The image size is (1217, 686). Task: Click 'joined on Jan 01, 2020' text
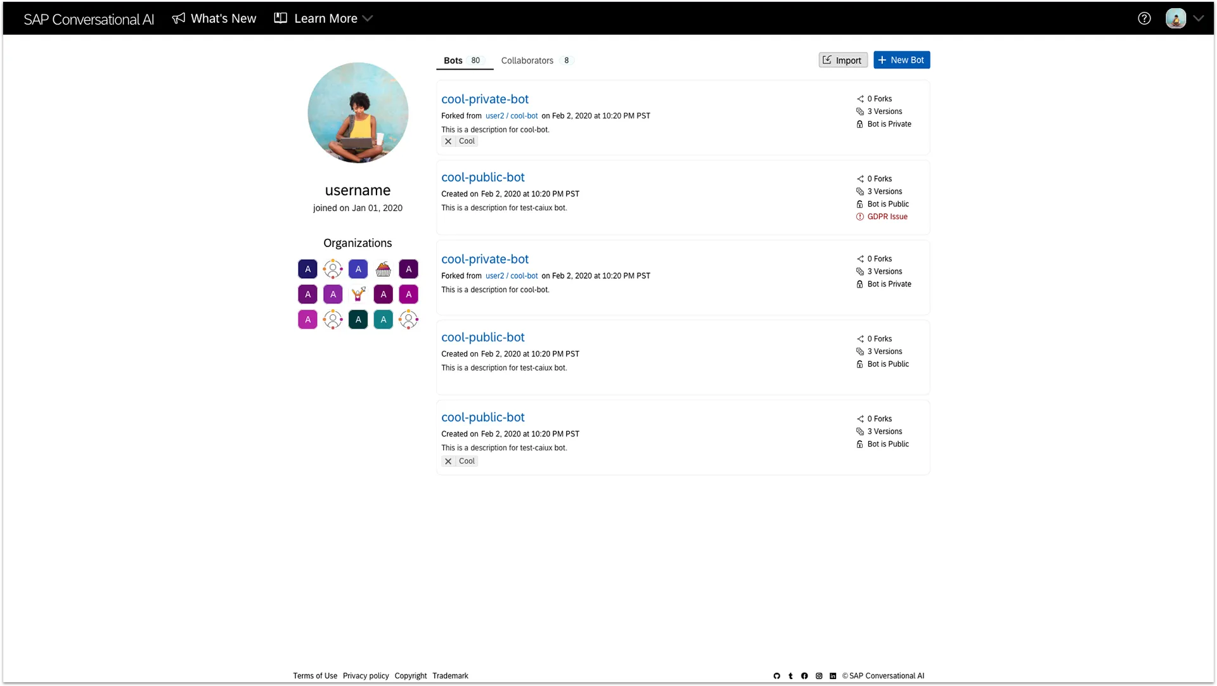pyautogui.click(x=357, y=208)
